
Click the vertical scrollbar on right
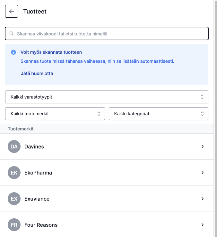tap(215, 118)
